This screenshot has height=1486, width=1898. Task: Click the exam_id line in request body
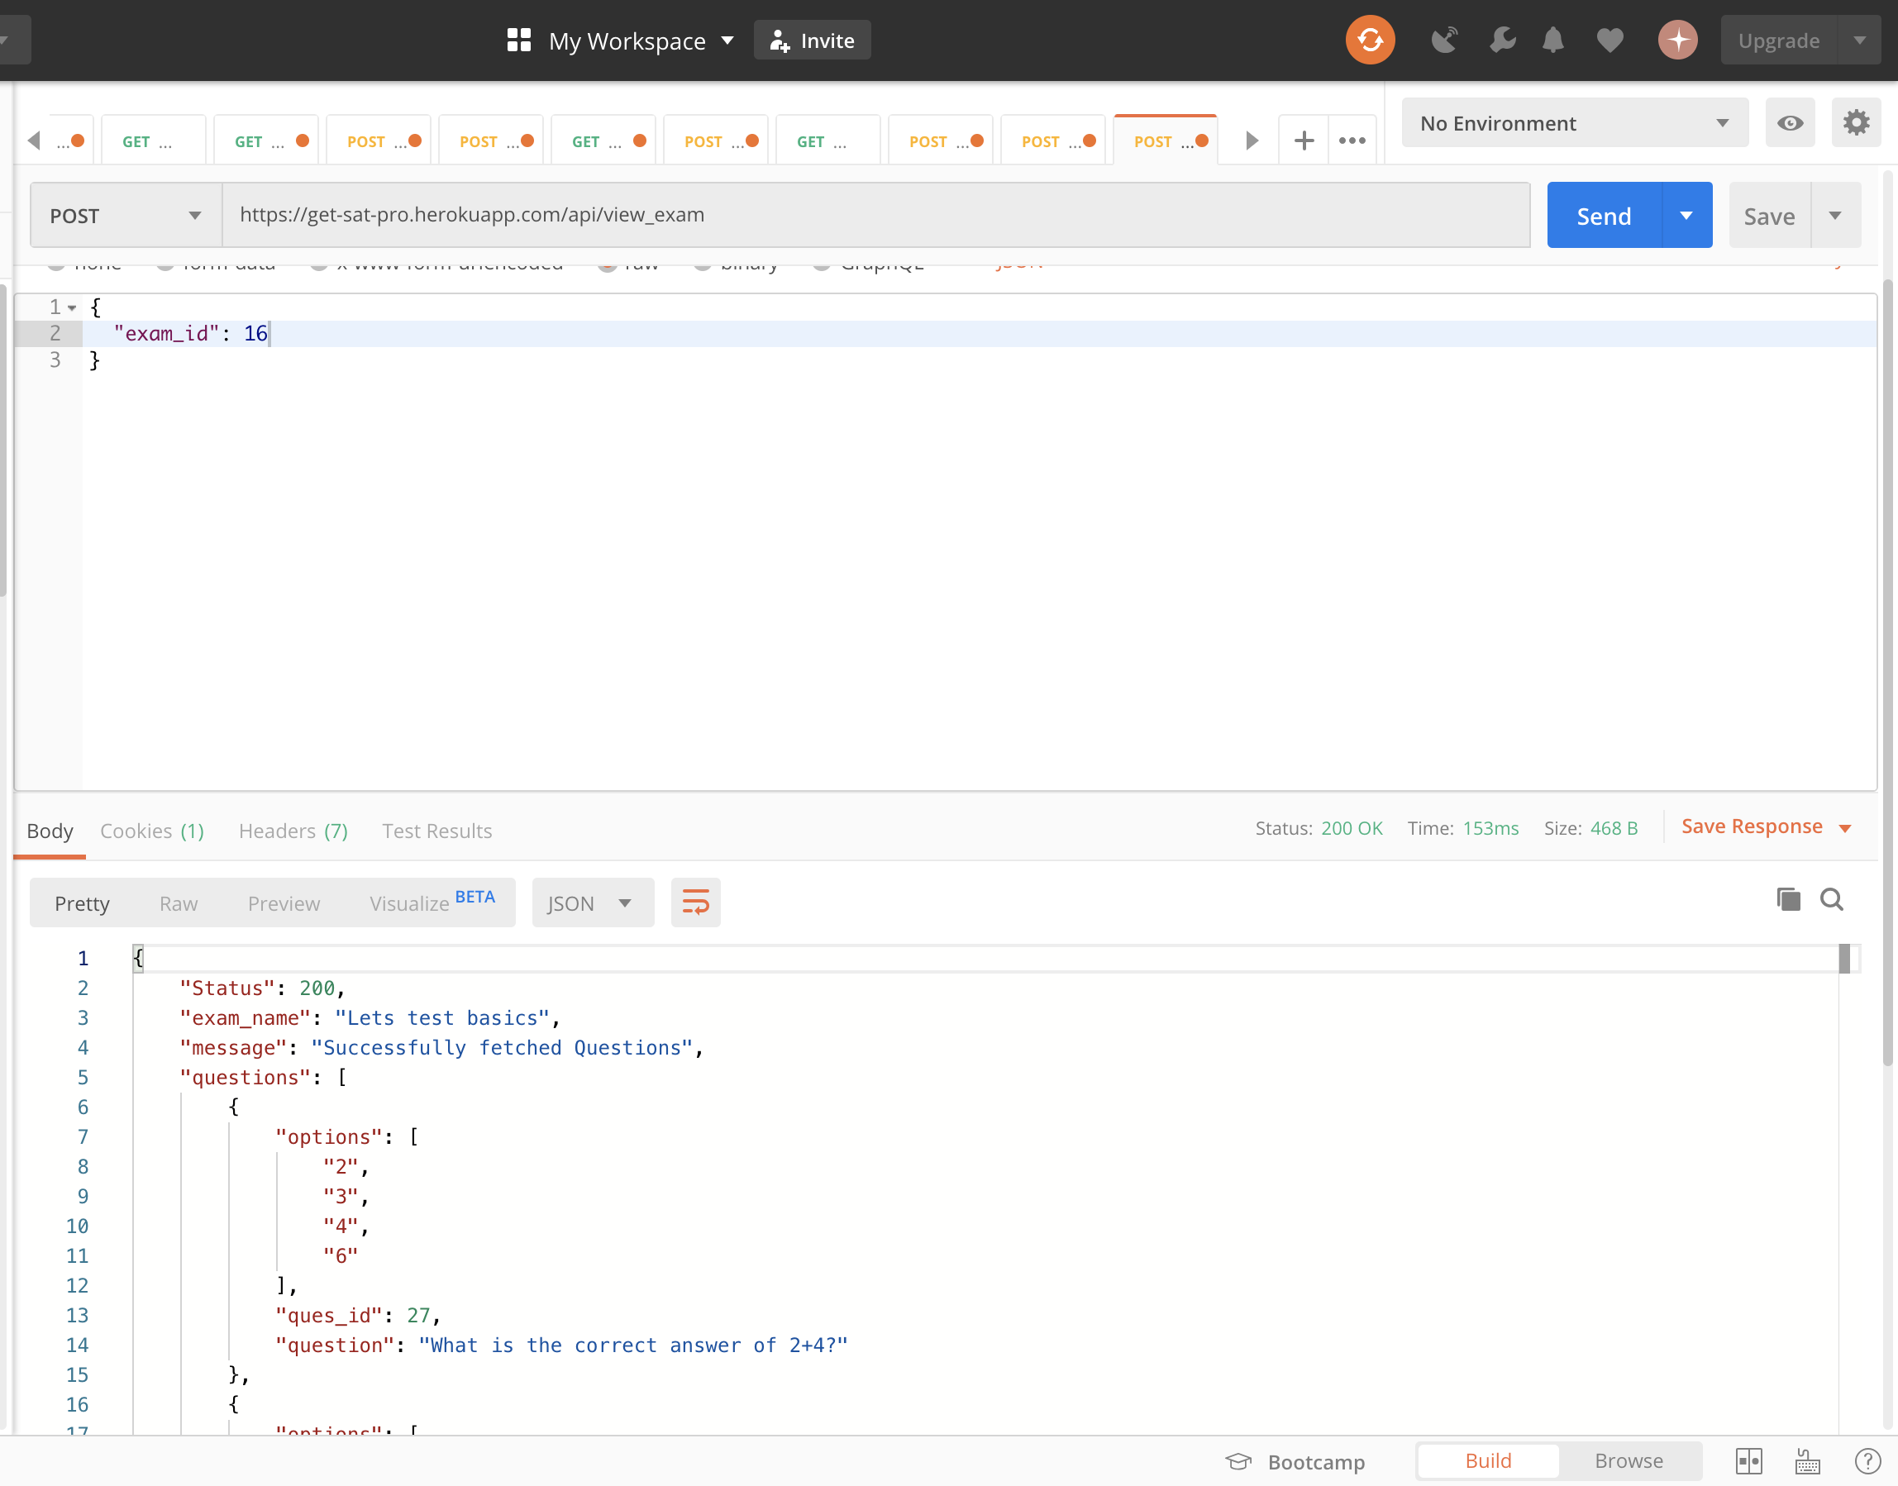(x=979, y=333)
